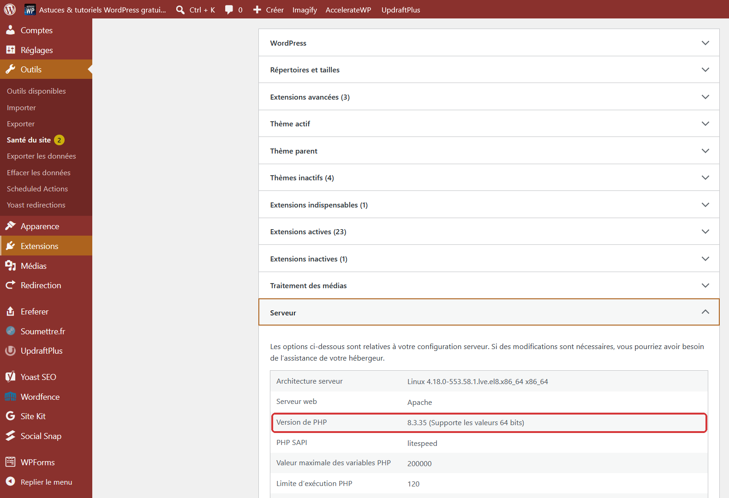729x498 pixels.
Task: Click the UpdraftPlus sidebar icon
Action: click(11, 350)
